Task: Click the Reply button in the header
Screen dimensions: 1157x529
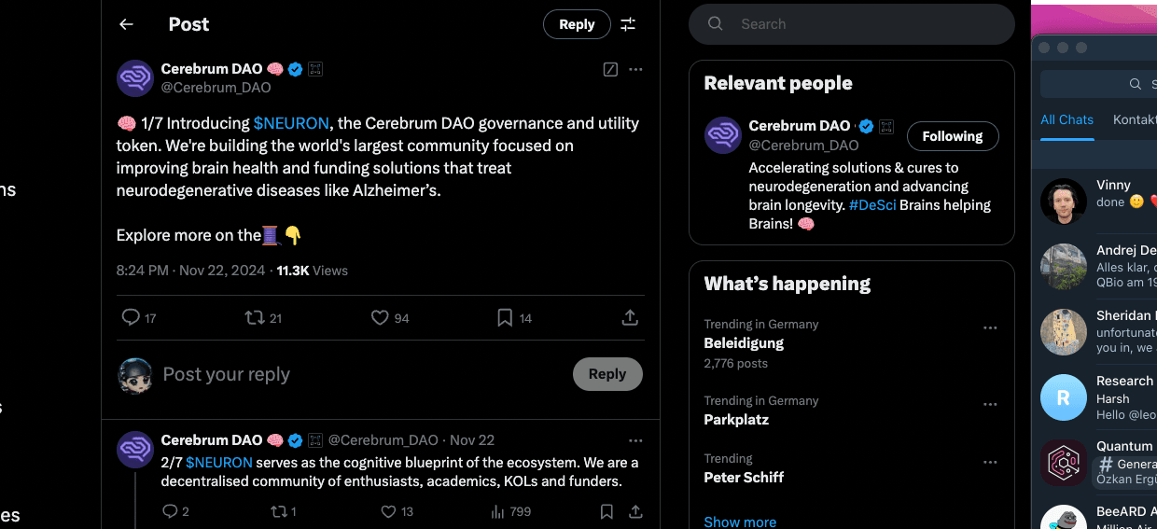Action: click(577, 24)
